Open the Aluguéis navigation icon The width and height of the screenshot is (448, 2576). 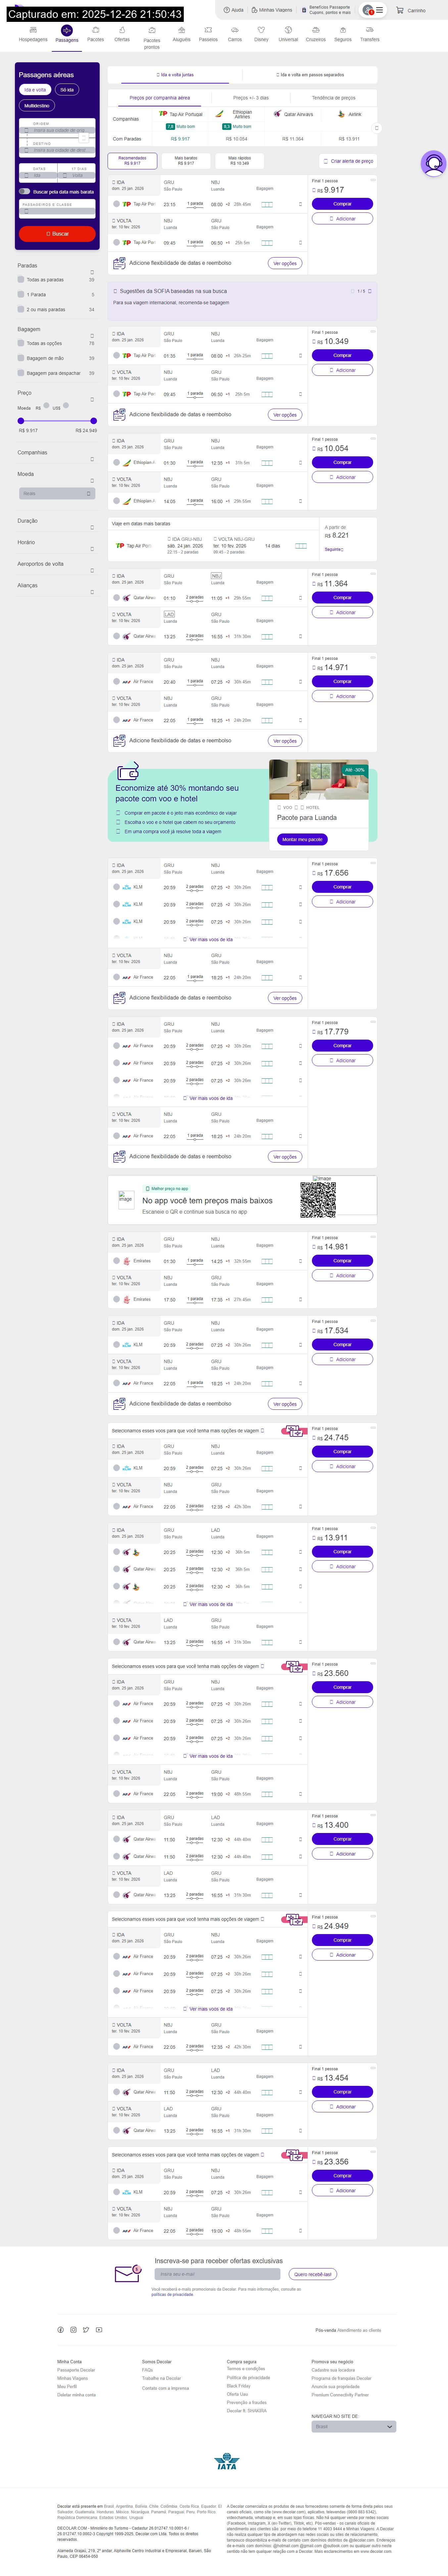181,32
